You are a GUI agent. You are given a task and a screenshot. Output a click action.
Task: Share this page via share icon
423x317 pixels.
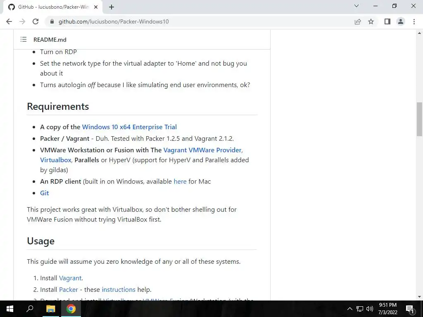pos(358,21)
